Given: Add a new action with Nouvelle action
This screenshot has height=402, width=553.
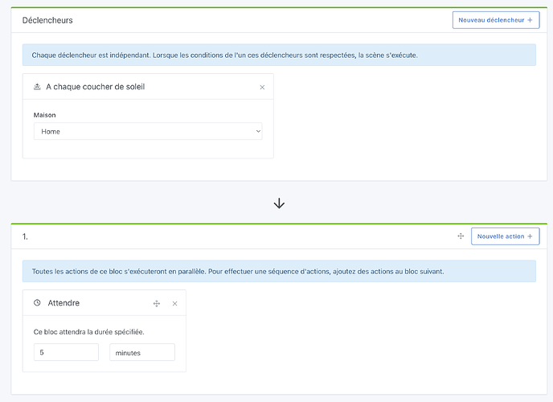Looking at the screenshot, I should coord(505,236).
